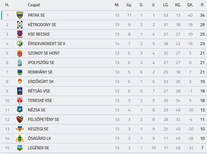Click the KESZEGI SE coat of arms

(x=20, y=129)
